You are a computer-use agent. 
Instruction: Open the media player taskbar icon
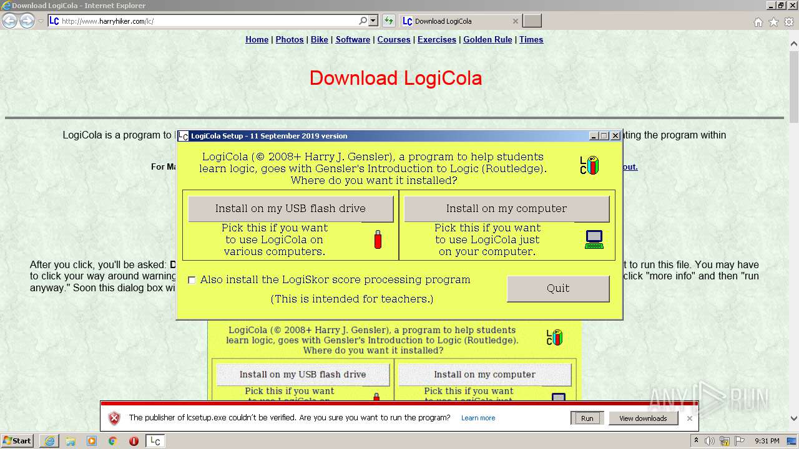pos(92,441)
